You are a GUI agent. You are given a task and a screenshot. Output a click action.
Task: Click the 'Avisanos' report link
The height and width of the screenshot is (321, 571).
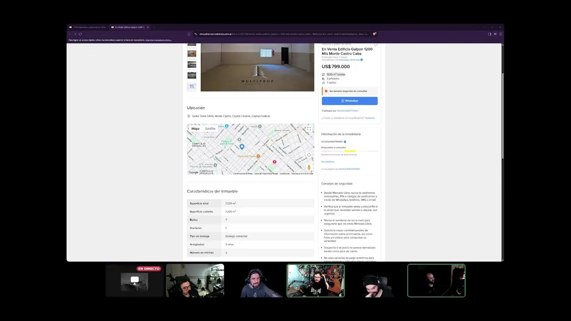coord(370,118)
